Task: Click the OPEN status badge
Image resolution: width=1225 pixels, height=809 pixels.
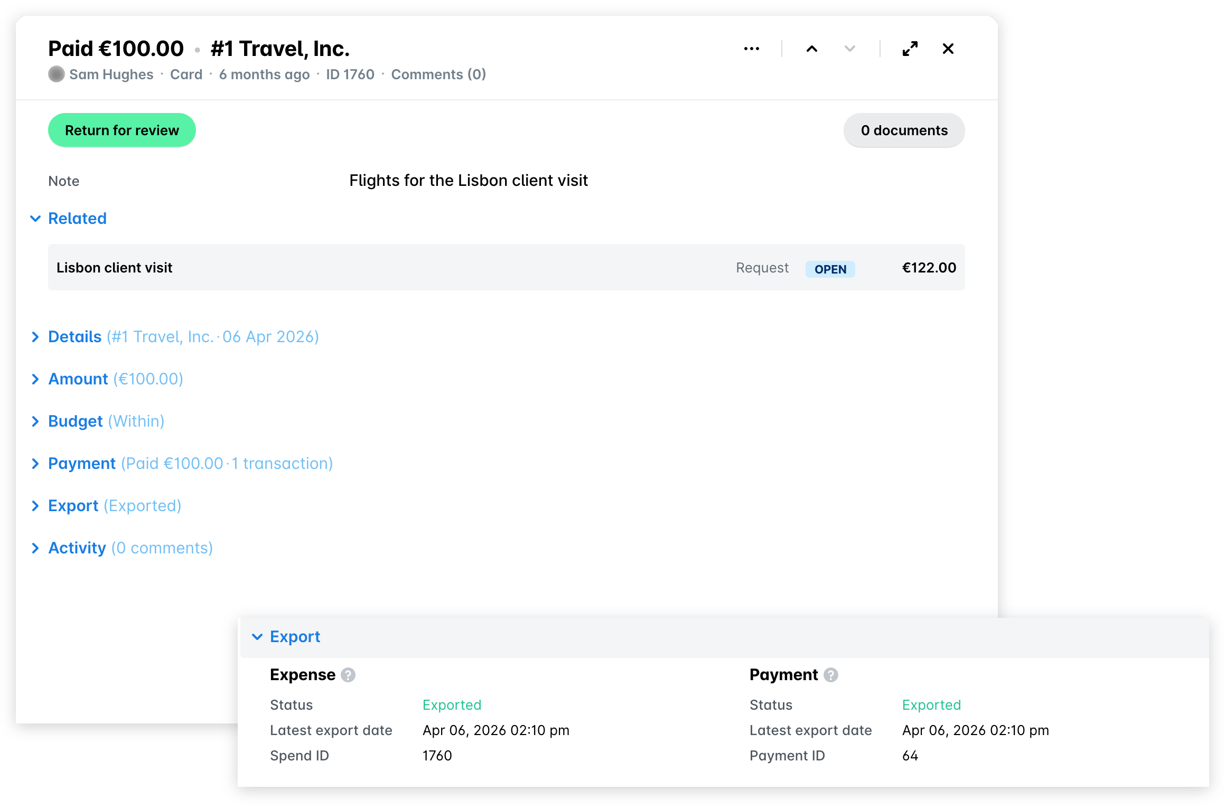Action: click(x=830, y=269)
